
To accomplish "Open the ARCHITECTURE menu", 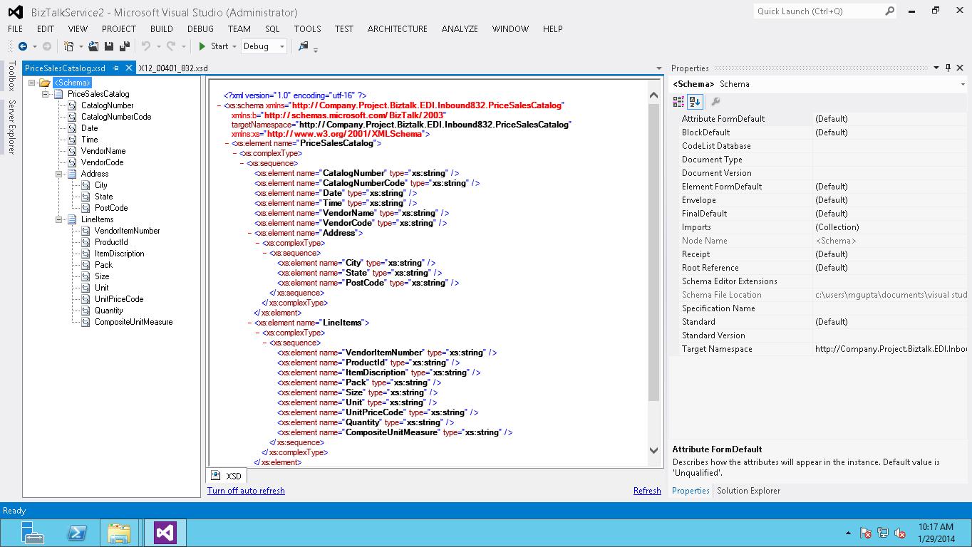I will point(398,28).
